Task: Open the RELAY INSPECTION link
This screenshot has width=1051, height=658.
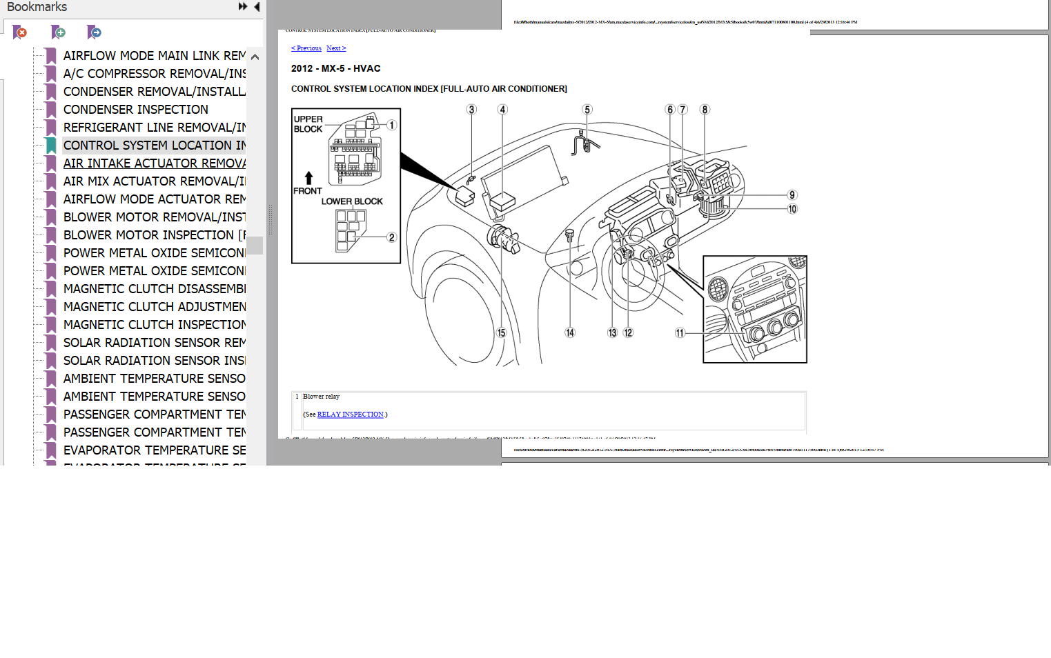Action: coord(351,415)
